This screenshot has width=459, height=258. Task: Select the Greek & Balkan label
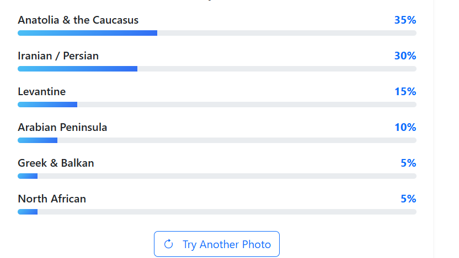click(56, 163)
